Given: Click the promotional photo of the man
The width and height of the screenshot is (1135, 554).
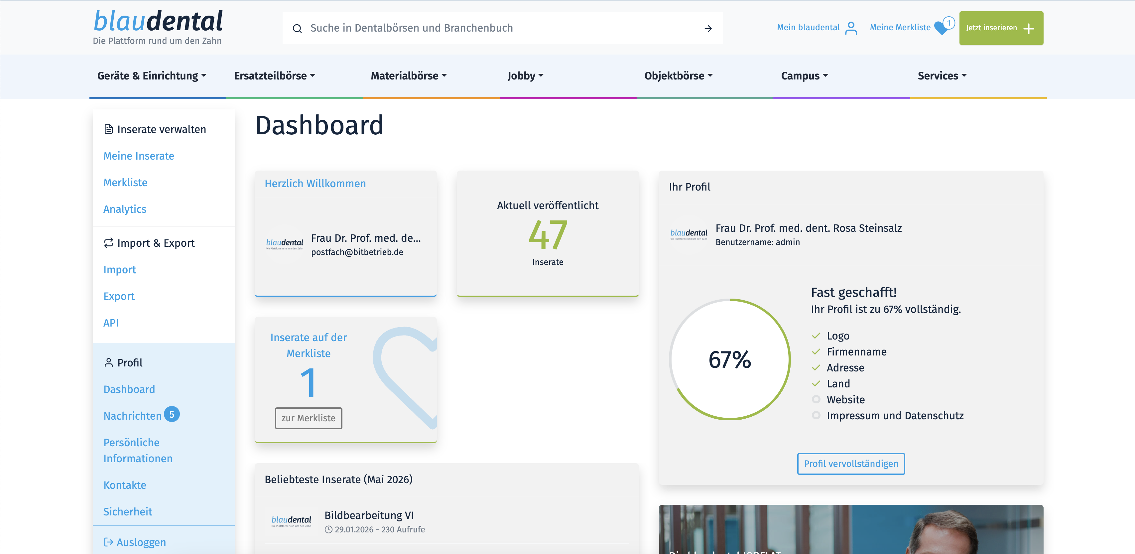Looking at the screenshot, I should pyautogui.click(x=851, y=529).
